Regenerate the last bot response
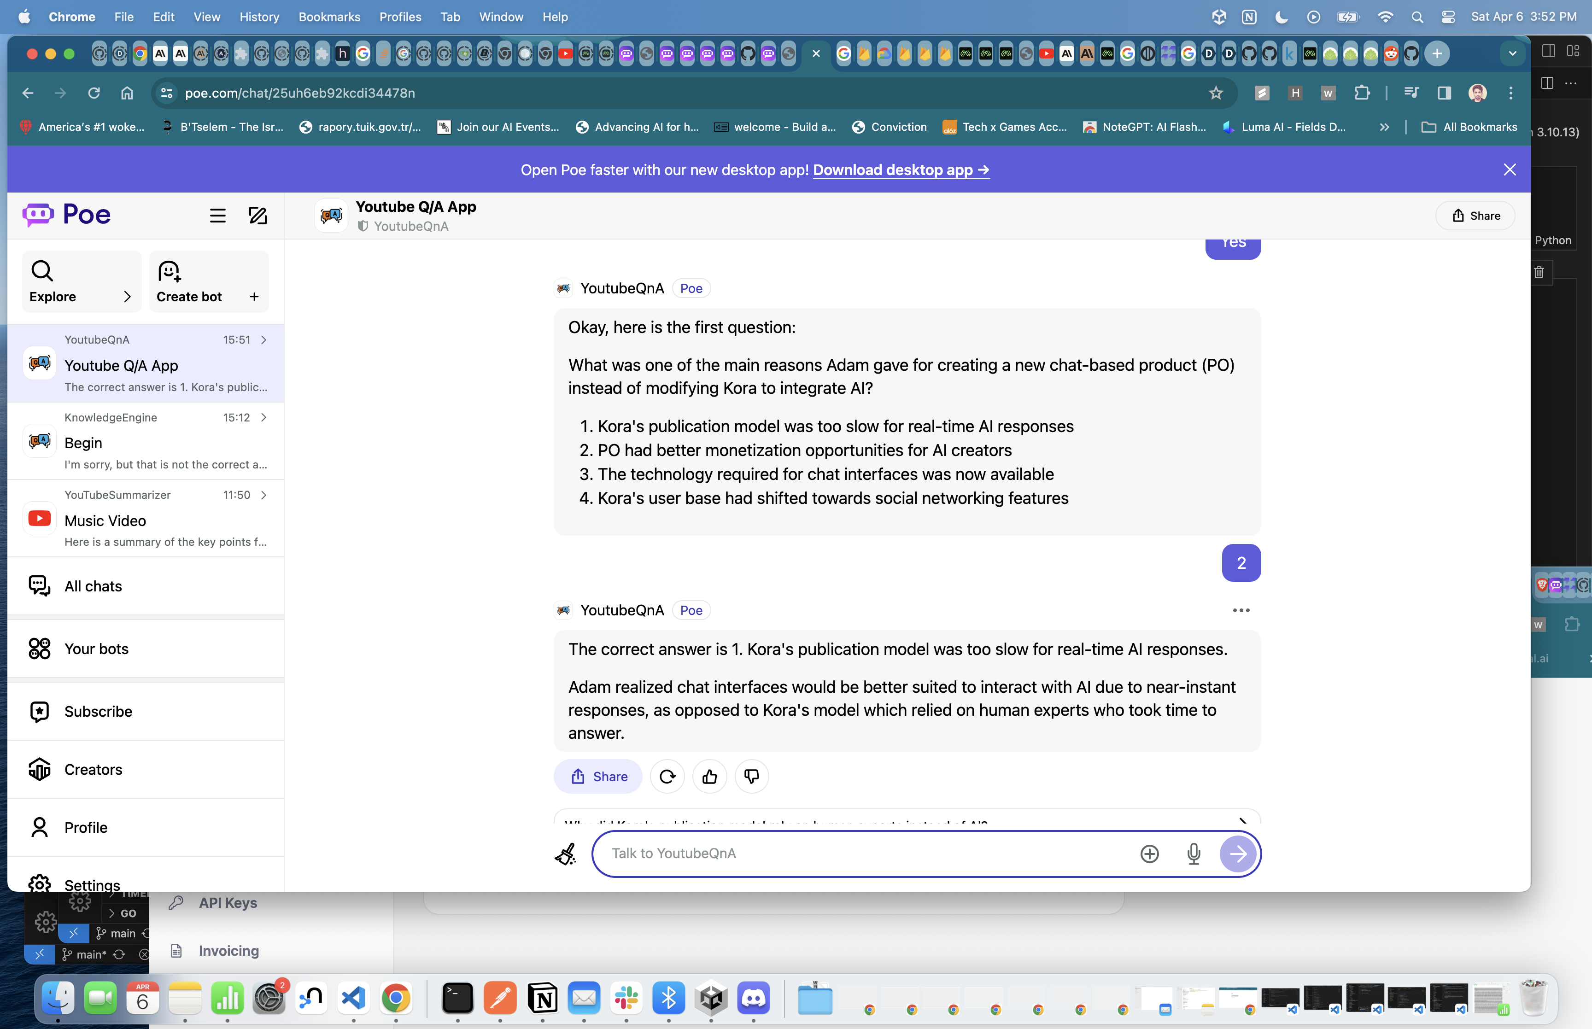Screen dimensions: 1592x1029 point(667,777)
